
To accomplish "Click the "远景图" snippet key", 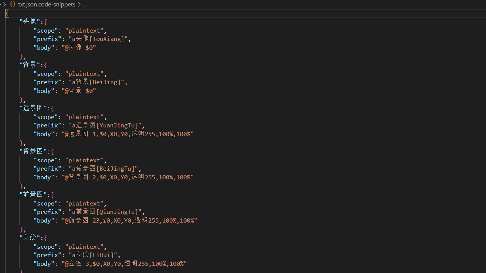I will click(x=33, y=108).
